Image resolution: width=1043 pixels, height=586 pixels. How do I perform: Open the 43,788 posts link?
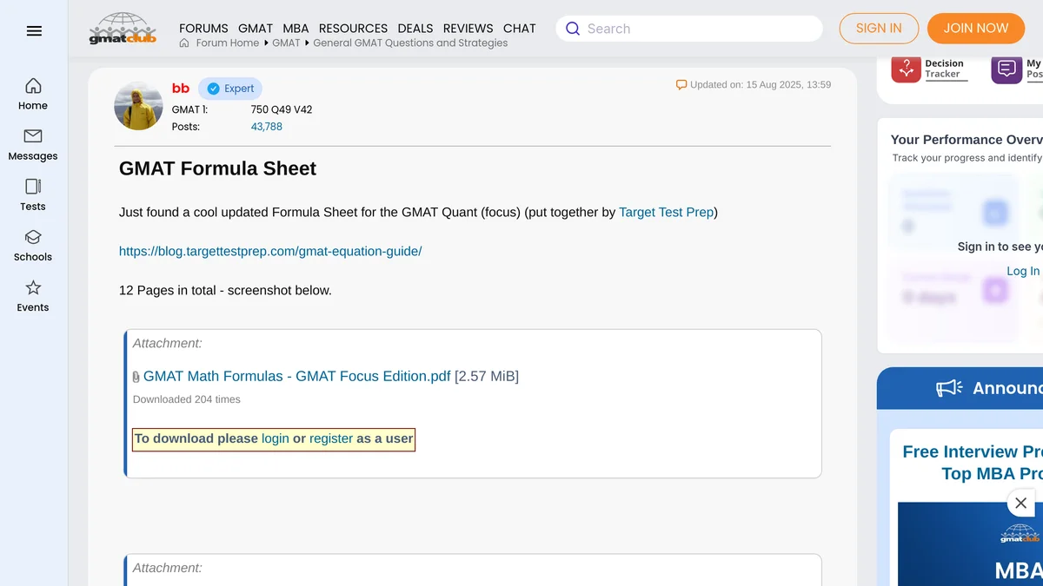(267, 127)
